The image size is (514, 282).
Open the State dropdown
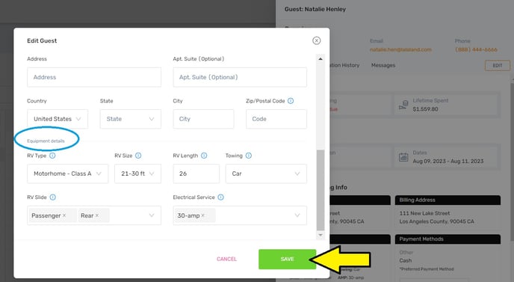coord(131,119)
